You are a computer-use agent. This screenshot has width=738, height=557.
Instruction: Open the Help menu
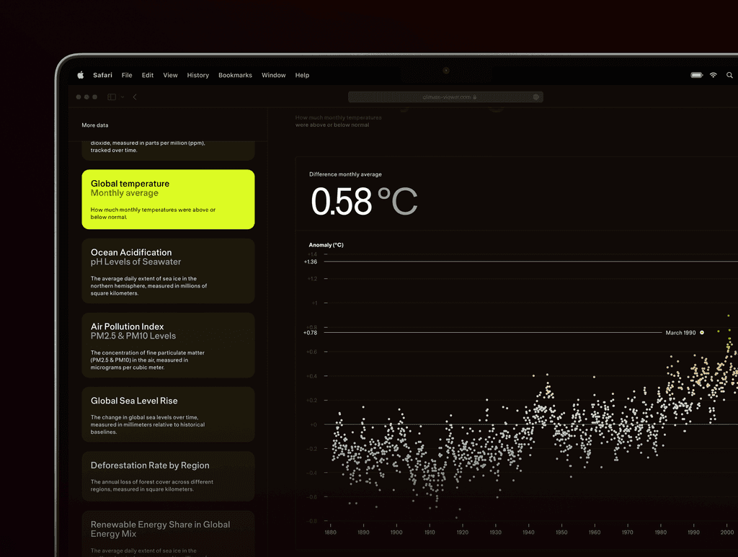(302, 75)
